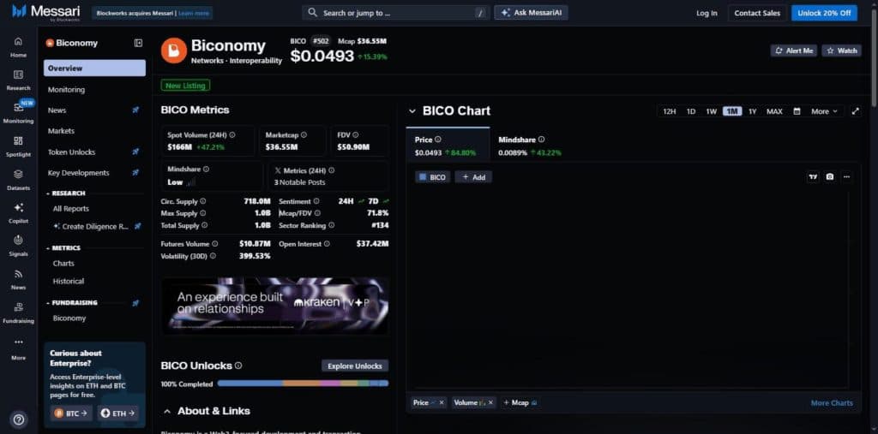The height and width of the screenshot is (434, 878).
Task: Click the Kraken VIP ad banner
Action: click(275, 306)
